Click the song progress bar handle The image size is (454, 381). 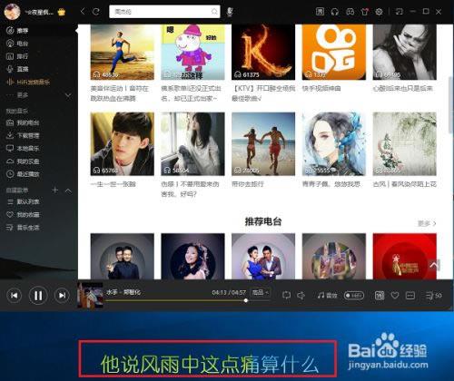[x=246, y=300]
